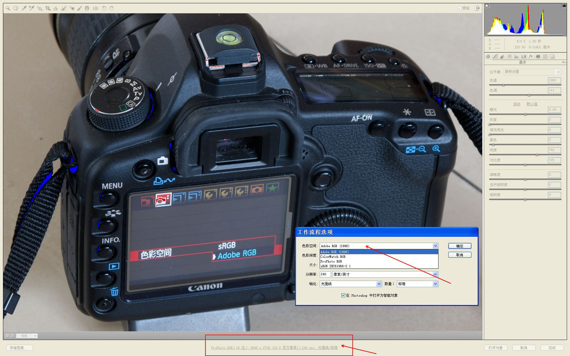Adjust the 对比度 contrast slider handle
The width and height of the screenshot is (570, 356).
[525, 165]
